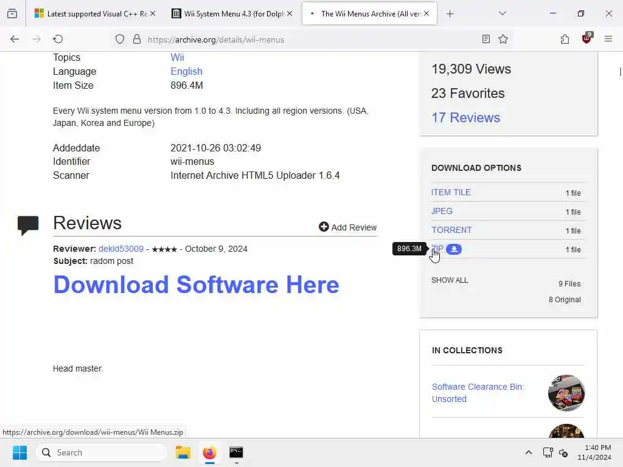Image resolution: width=623 pixels, height=467 pixels.
Task: Download the TORRENT file
Action: click(x=451, y=230)
